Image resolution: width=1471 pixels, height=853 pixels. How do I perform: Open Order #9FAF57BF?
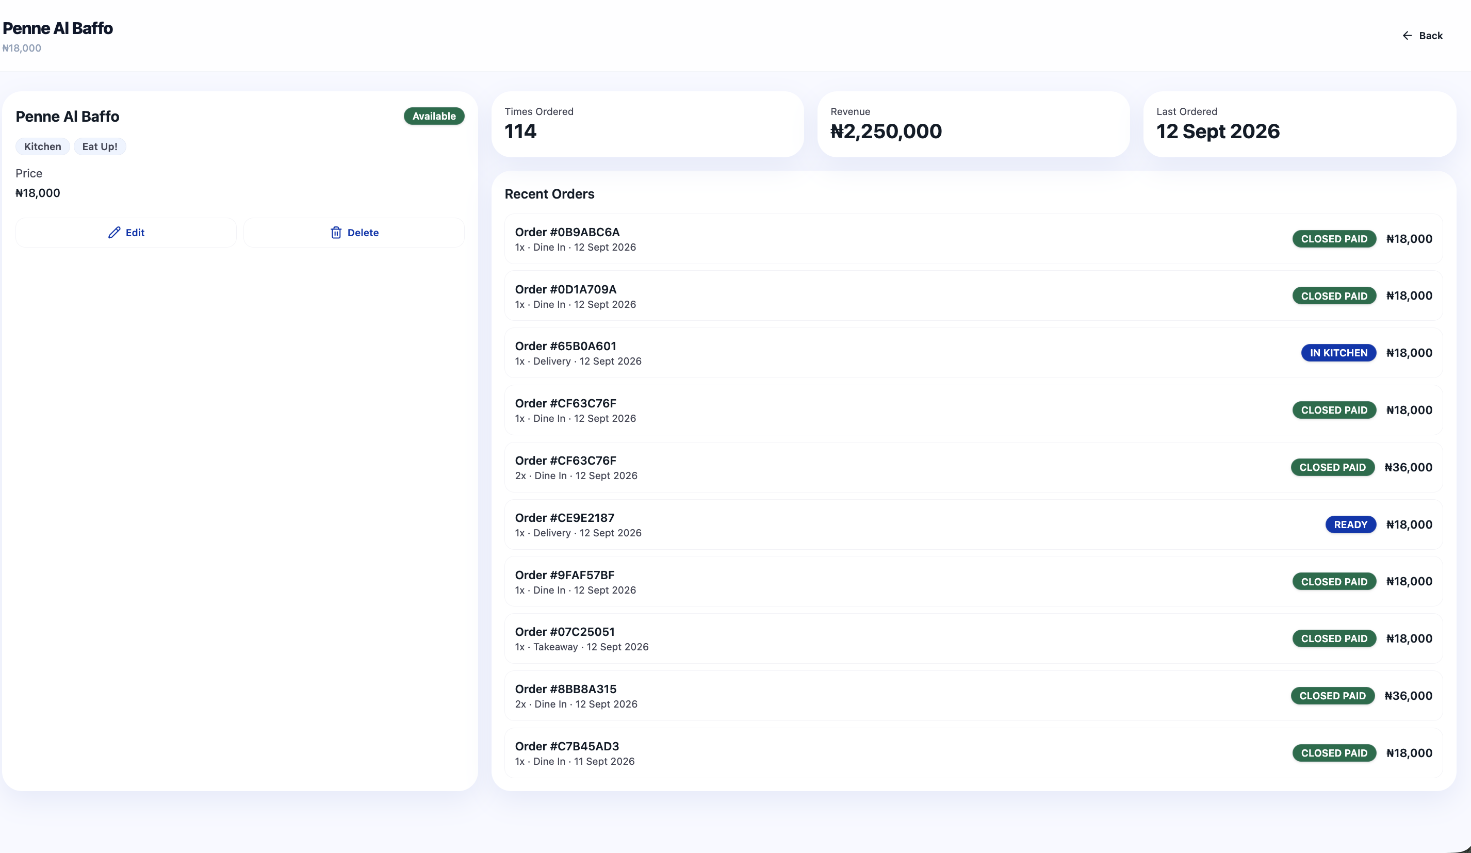(973, 582)
